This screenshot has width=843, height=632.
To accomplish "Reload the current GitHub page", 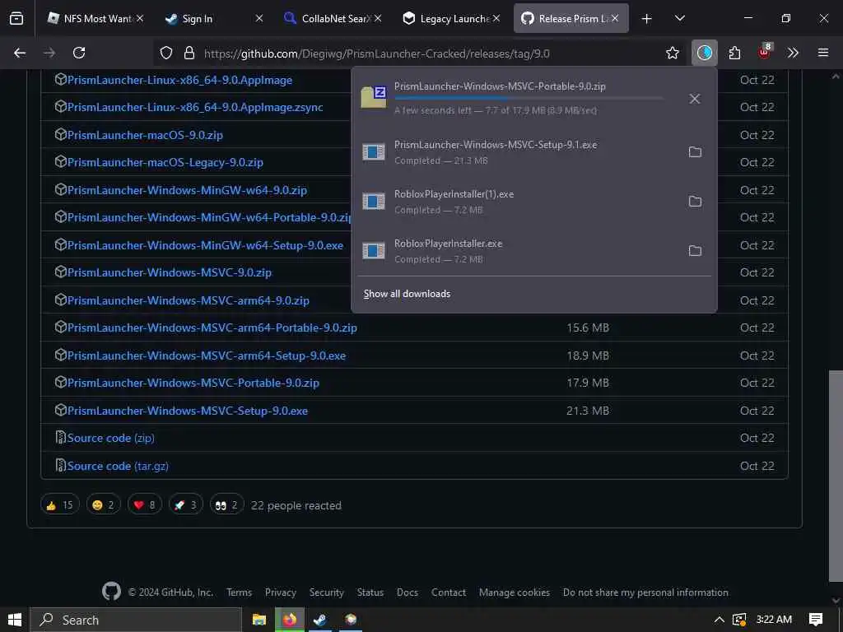I will click(x=79, y=53).
